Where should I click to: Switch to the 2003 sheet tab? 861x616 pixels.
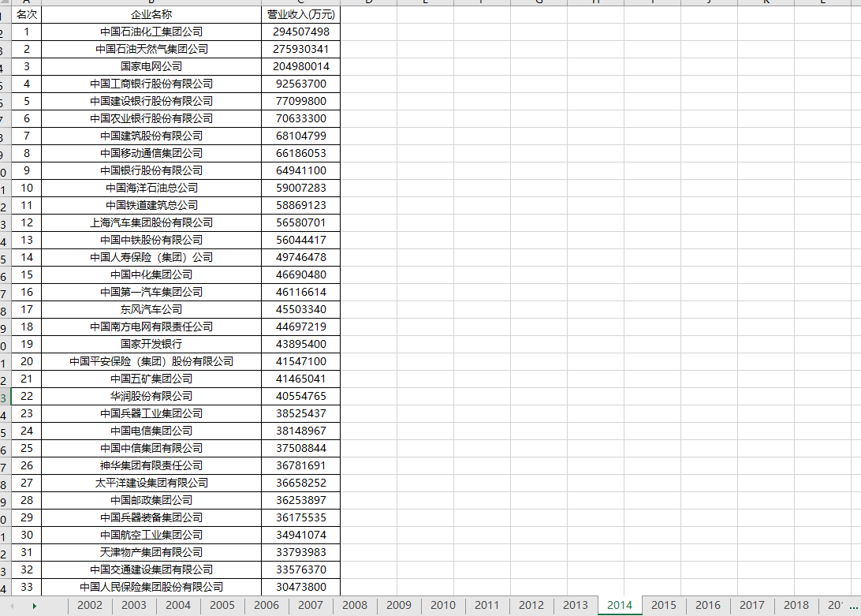134,605
